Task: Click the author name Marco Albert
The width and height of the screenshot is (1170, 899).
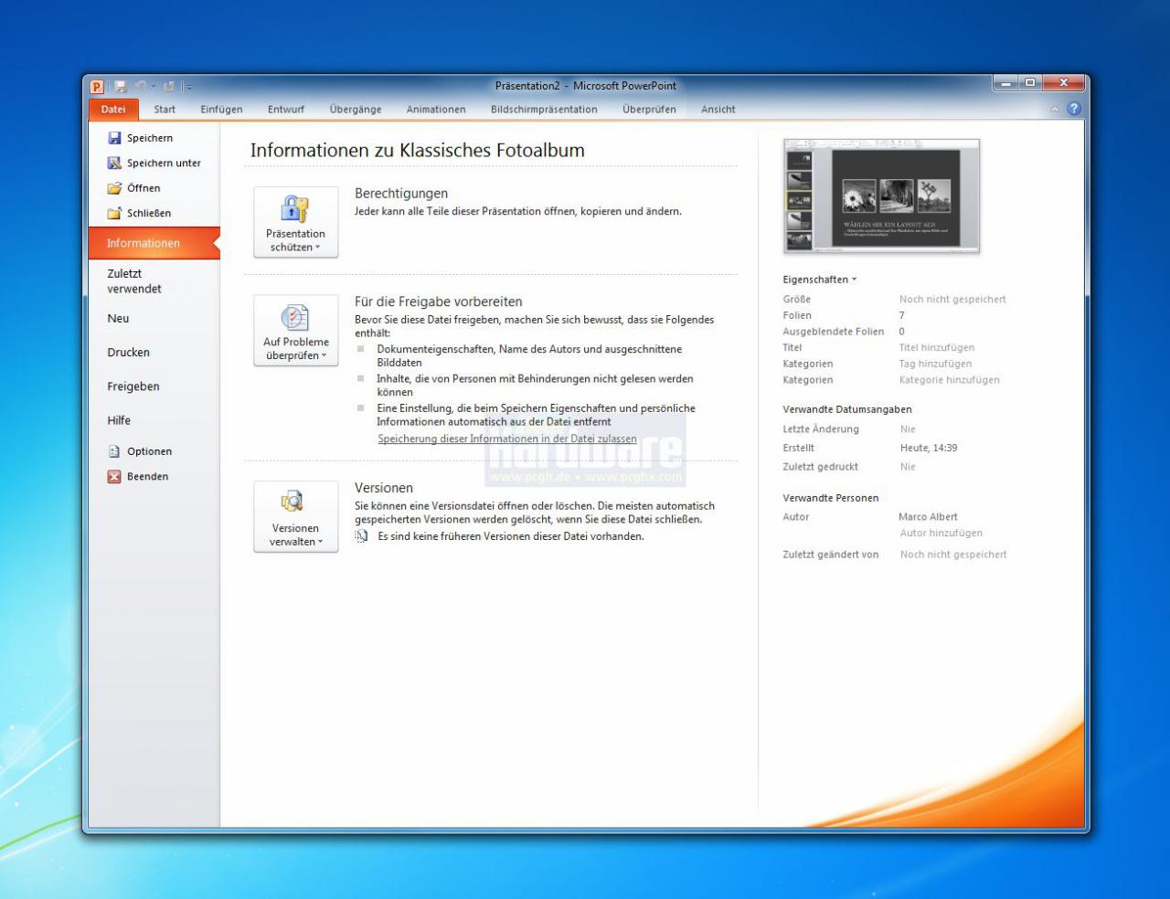Action: [x=928, y=517]
